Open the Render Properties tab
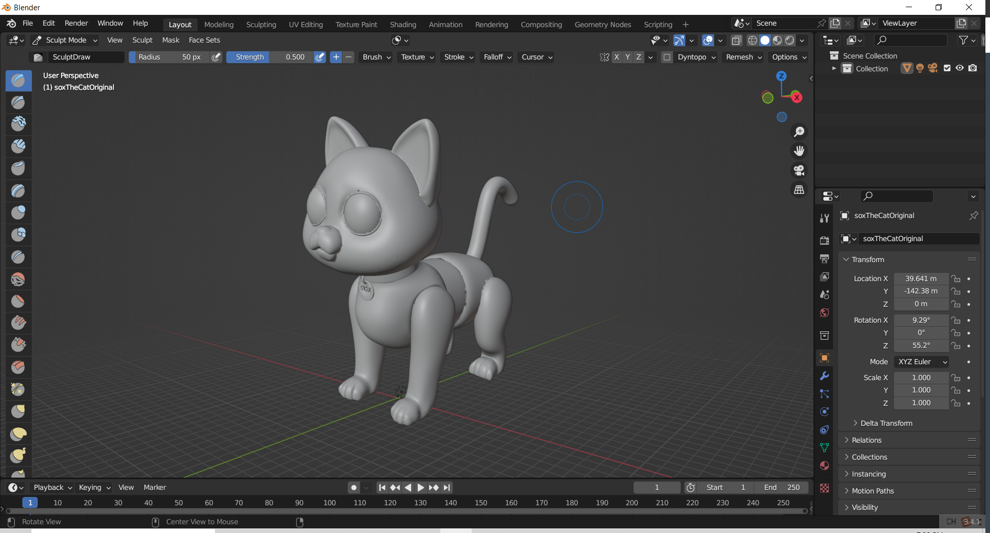The width and height of the screenshot is (990, 533). 824,240
